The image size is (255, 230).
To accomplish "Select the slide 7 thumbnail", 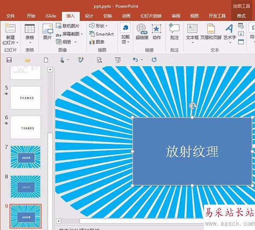I will [25, 157].
